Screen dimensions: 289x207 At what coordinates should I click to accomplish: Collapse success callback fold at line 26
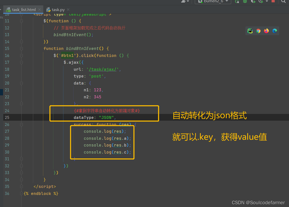coord(22,125)
